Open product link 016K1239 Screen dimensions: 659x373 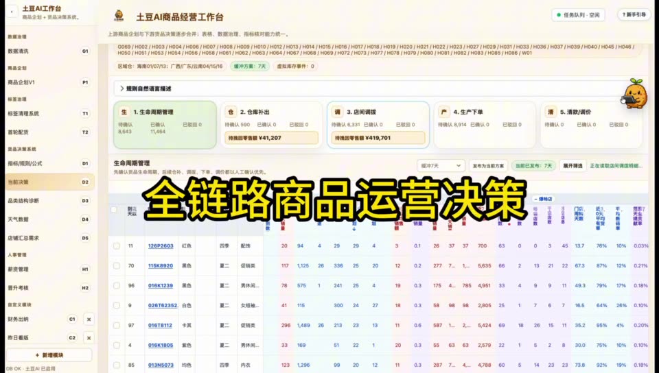[161, 286]
